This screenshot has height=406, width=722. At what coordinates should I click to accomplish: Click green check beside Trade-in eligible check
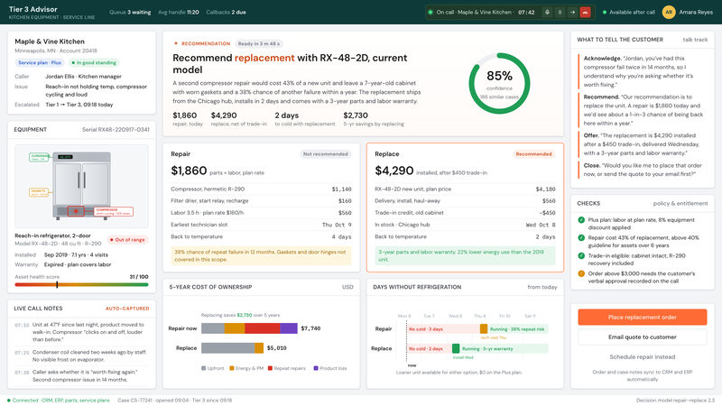[581, 255]
